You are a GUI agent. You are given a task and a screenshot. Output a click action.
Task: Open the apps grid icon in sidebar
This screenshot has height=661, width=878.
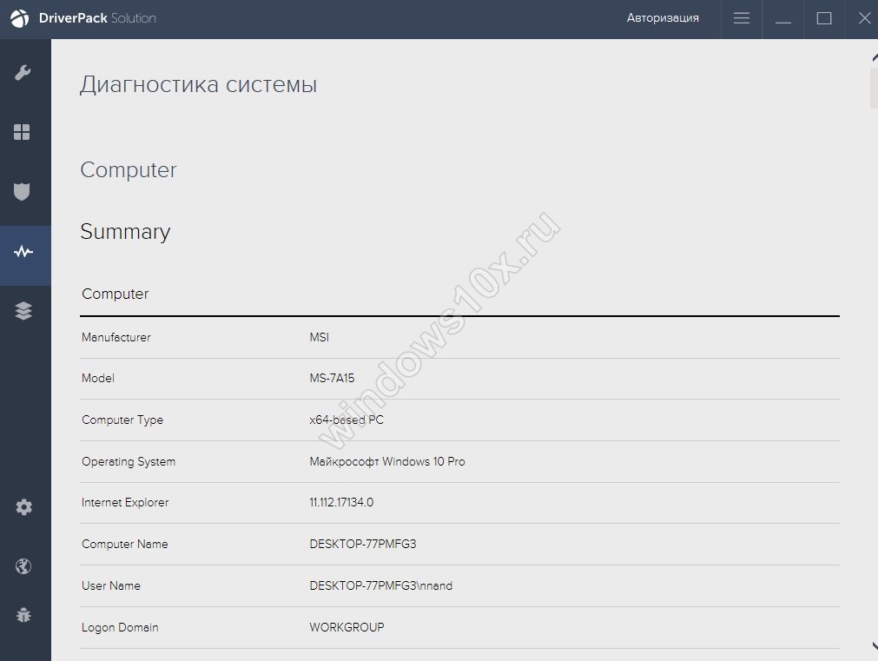pyautogui.click(x=23, y=132)
